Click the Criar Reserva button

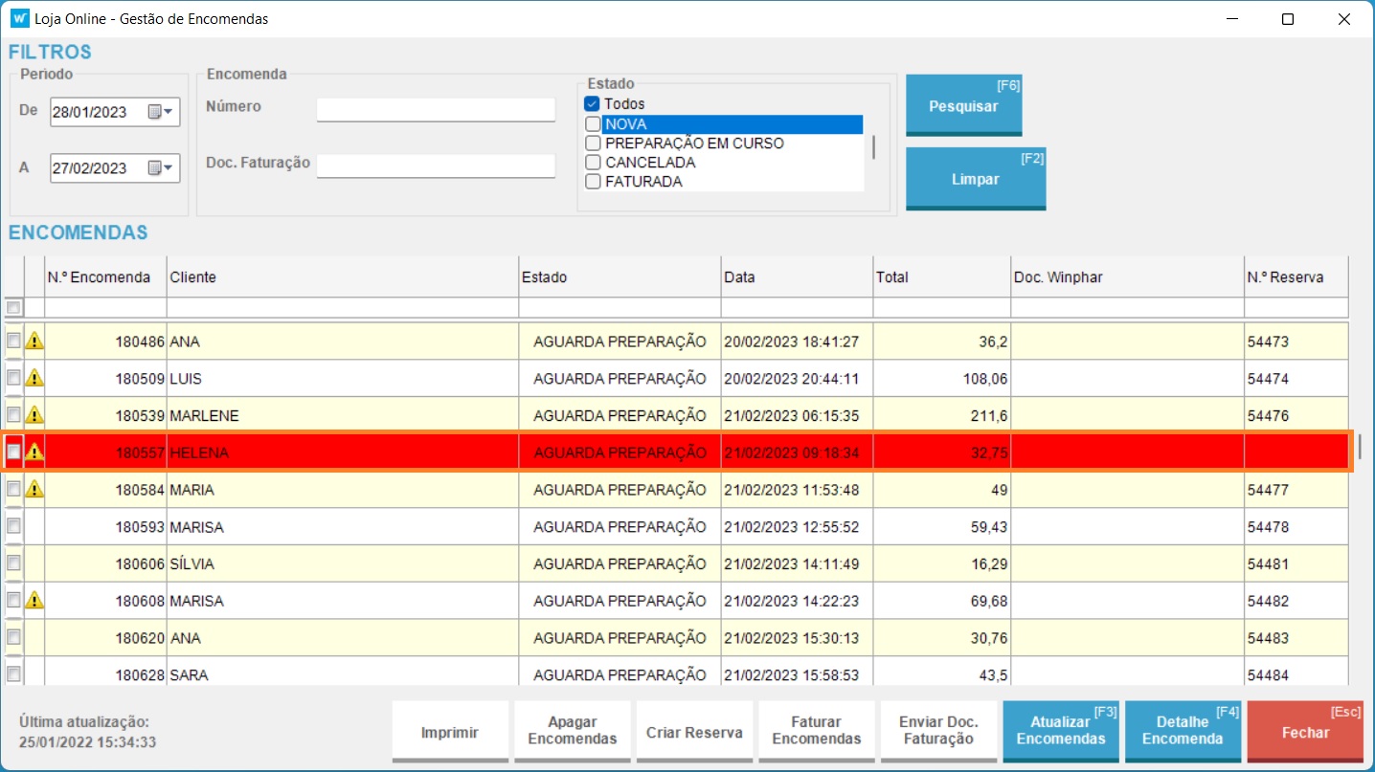[x=694, y=732]
